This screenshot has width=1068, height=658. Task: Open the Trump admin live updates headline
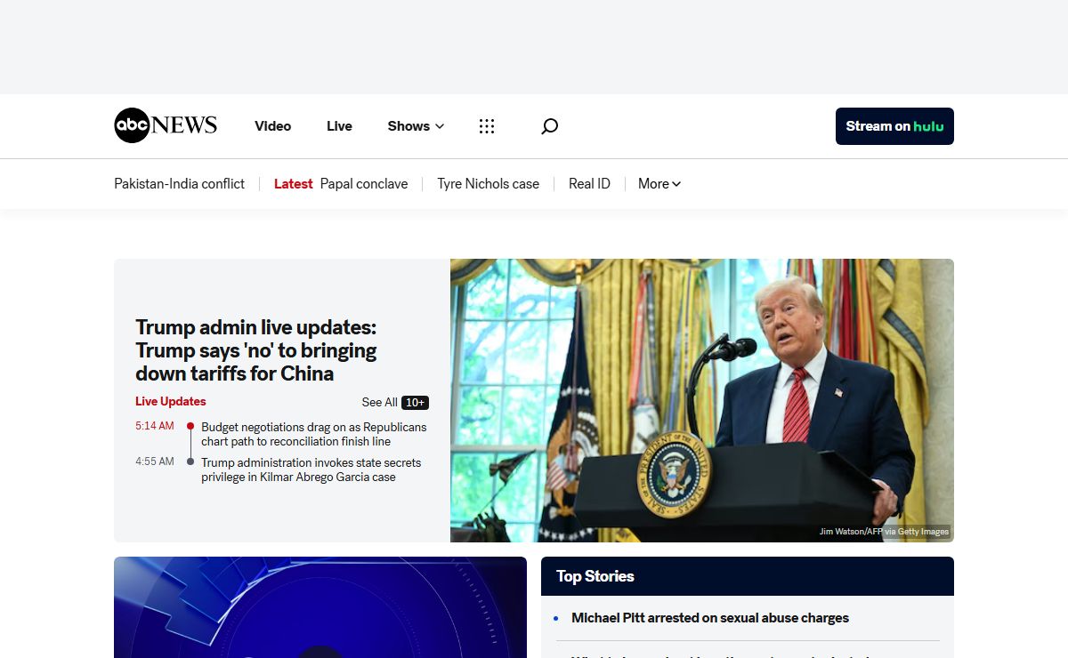pyautogui.click(x=256, y=350)
